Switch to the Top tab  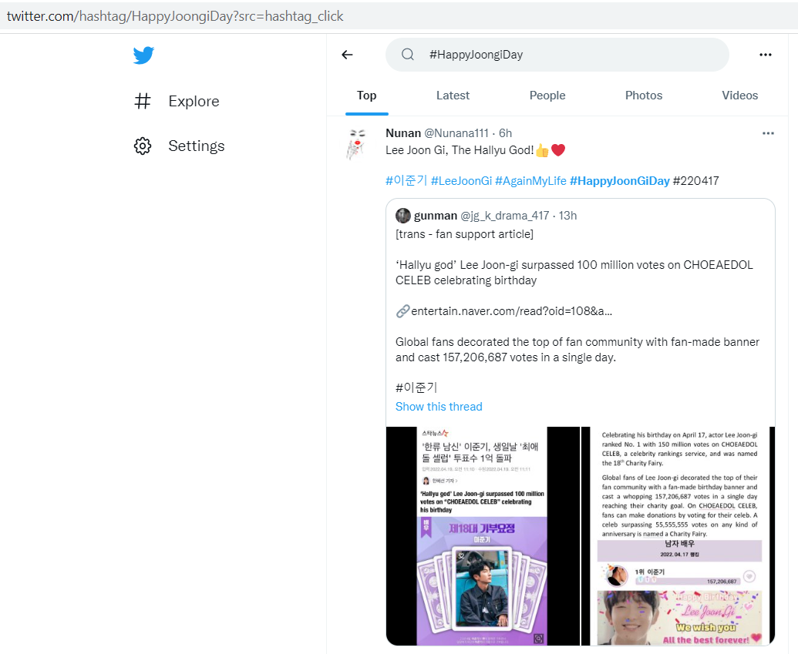tap(366, 96)
